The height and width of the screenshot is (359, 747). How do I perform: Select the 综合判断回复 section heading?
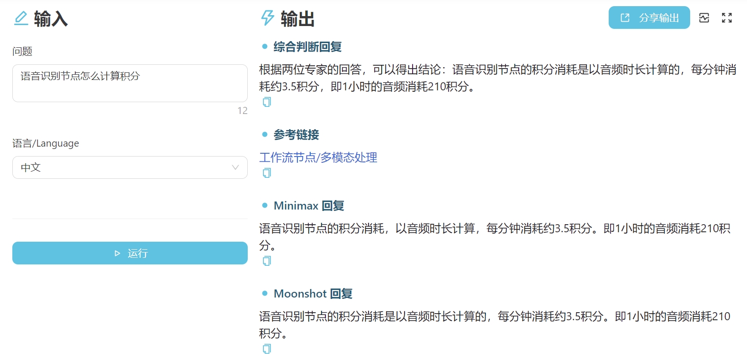click(307, 47)
